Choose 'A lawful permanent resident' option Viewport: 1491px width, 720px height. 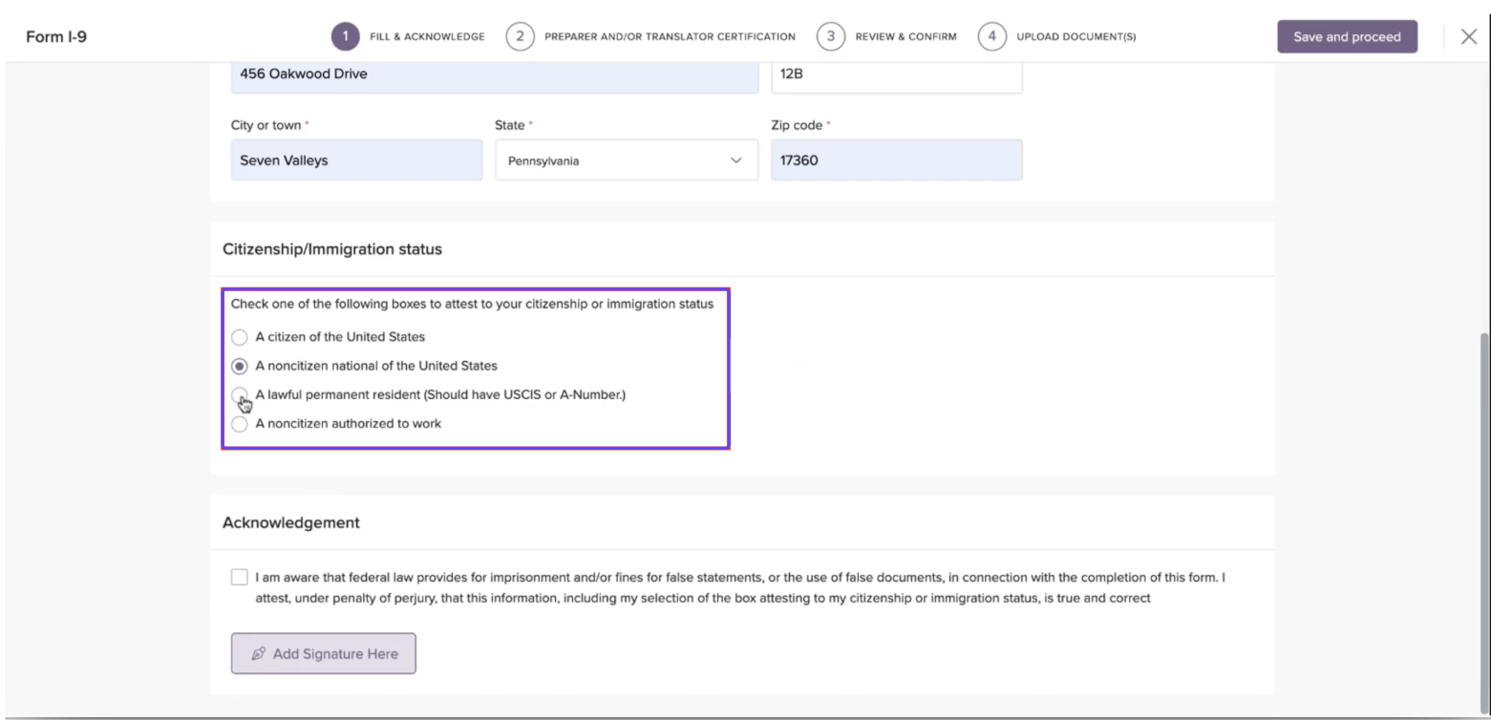240,394
